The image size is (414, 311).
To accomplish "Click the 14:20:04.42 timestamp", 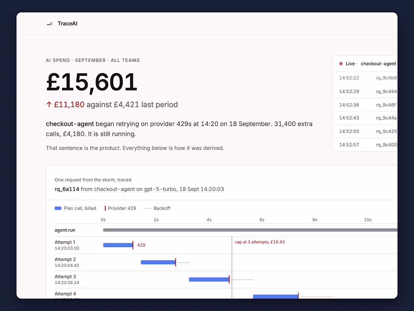I will (x=67, y=265).
